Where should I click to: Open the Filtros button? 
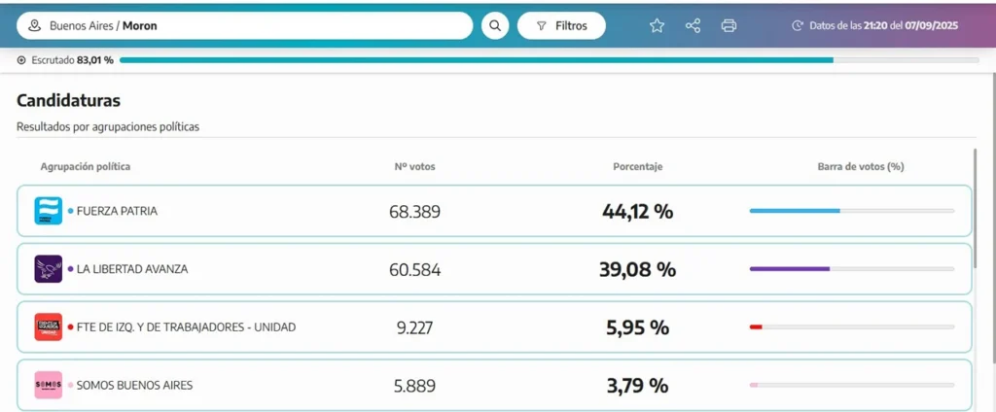561,26
